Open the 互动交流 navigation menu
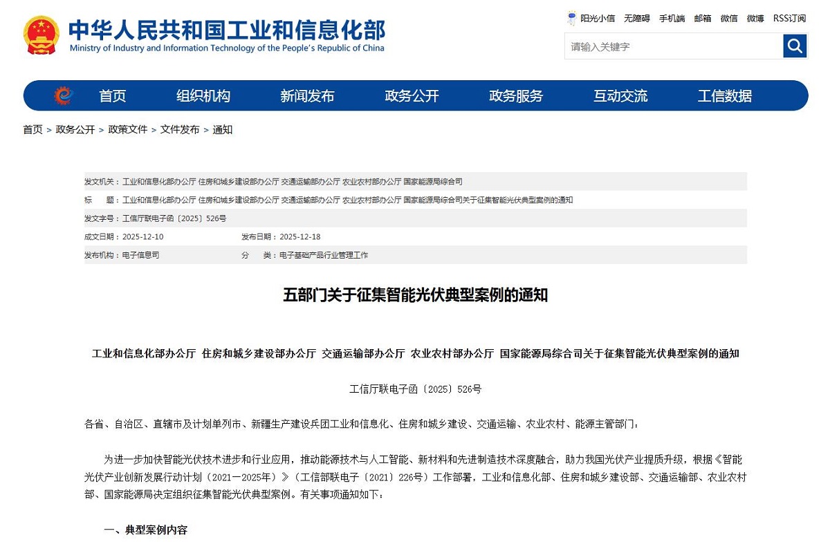The height and width of the screenshot is (542, 830). pyautogui.click(x=620, y=95)
